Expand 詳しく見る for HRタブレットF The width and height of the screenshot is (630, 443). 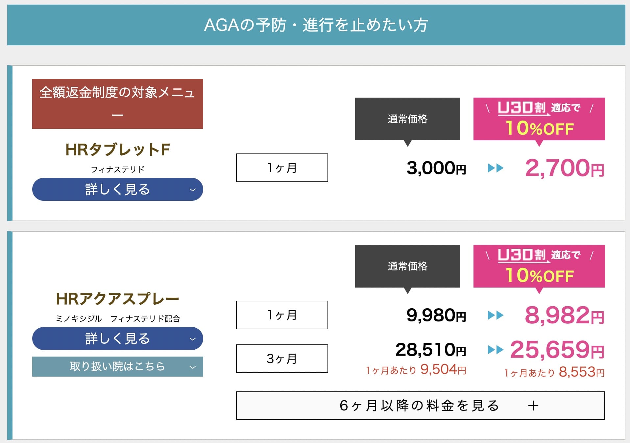tap(117, 189)
